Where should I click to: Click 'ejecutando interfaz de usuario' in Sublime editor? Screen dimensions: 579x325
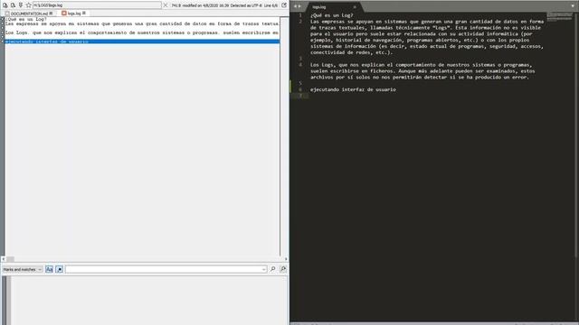pos(353,89)
